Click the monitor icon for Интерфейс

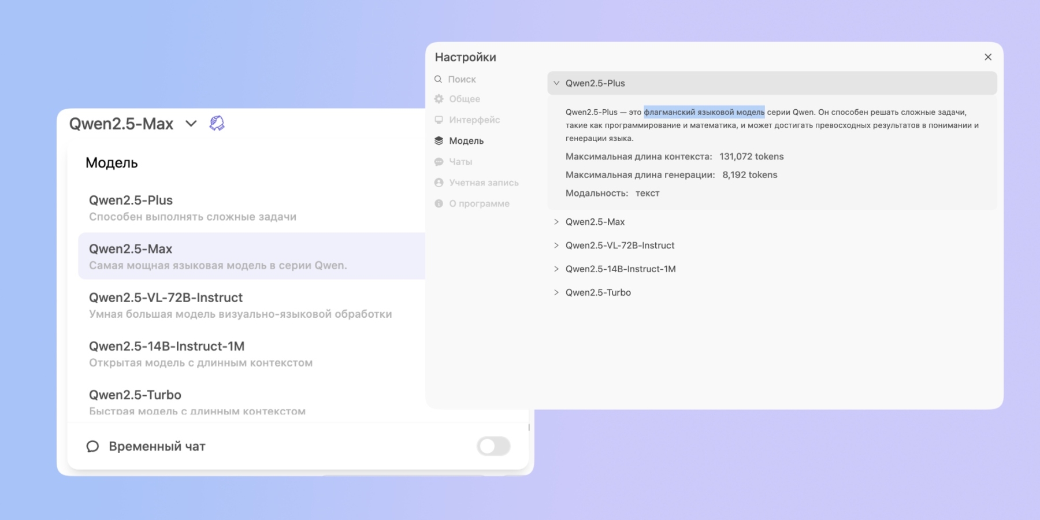coord(439,120)
